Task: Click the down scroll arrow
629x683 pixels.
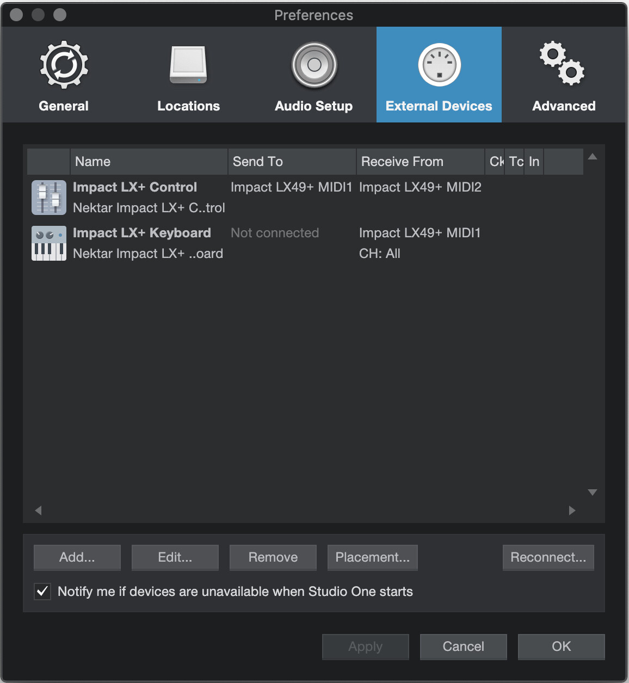Action: click(593, 491)
